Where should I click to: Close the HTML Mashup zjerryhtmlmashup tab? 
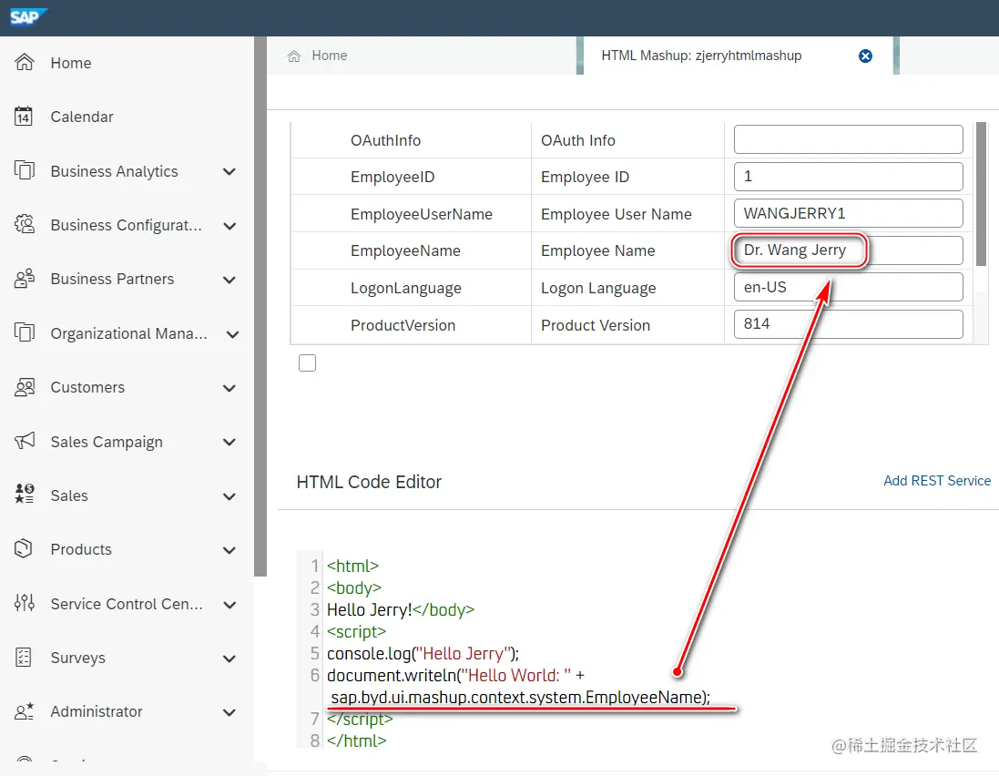click(x=865, y=56)
